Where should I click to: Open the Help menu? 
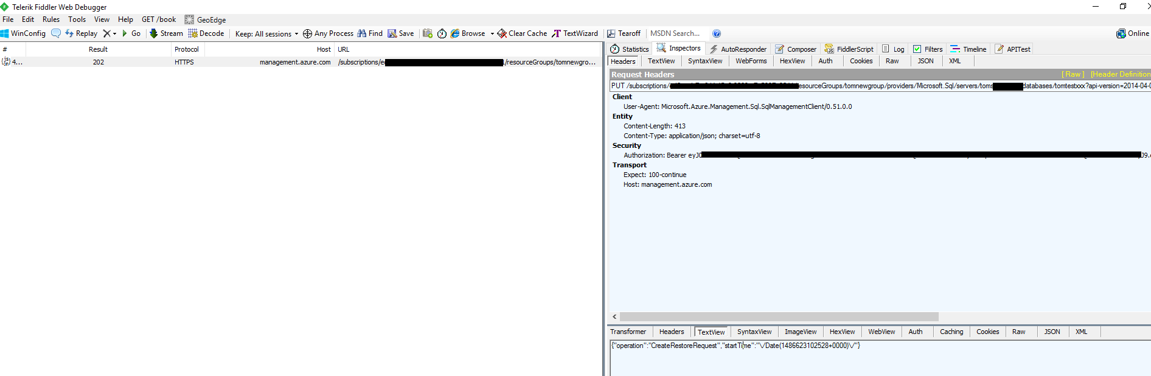(x=125, y=19)
